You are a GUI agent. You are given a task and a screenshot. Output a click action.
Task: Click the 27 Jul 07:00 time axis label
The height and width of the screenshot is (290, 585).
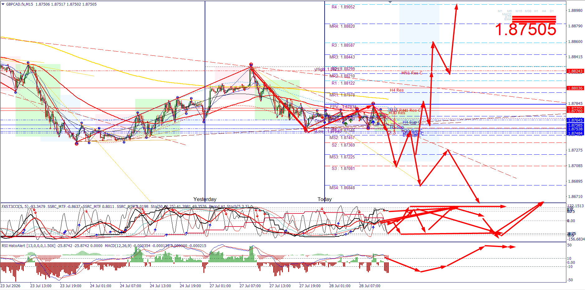[250, 286]
